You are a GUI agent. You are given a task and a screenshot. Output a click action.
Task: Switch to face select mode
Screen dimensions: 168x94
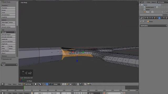pos(67,84)
